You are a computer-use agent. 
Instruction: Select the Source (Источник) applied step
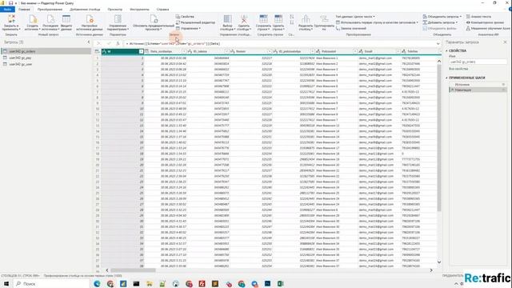tap(478, 85)
